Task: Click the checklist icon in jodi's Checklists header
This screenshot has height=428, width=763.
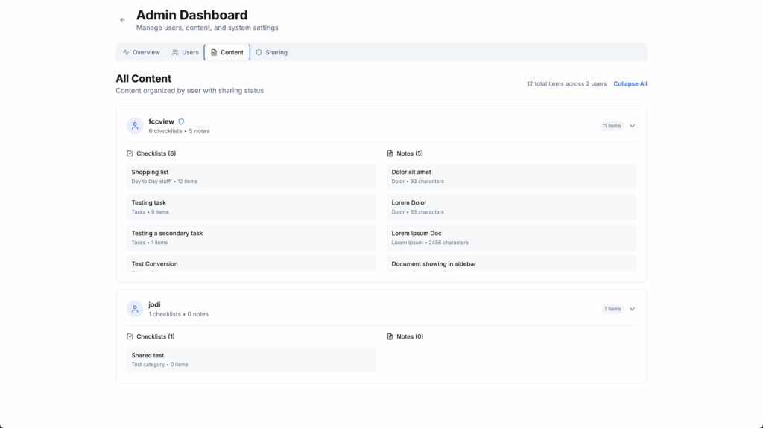Action: (130, 336)
